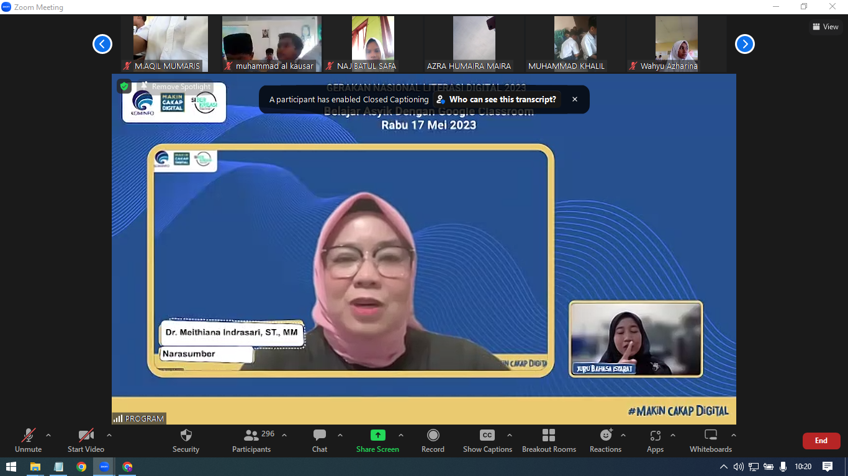Expand the caret next to Whiteboards
Screen dimensions: 848x476
pyautogui.click(x=734, y=435)
